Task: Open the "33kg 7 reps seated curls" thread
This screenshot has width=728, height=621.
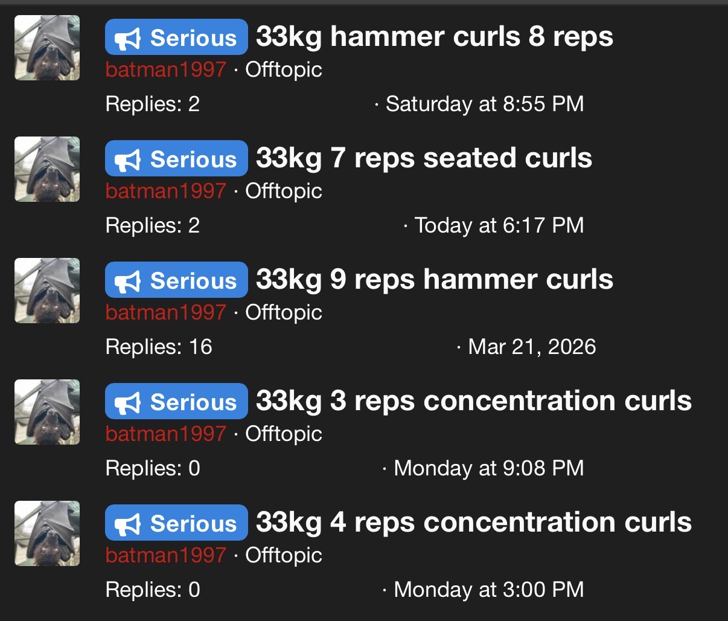Action: point(424,158)
